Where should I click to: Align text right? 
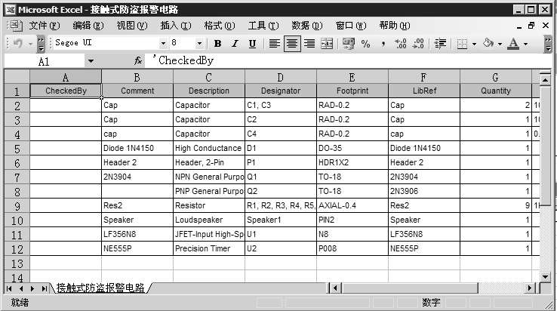[x=309, y=44]
